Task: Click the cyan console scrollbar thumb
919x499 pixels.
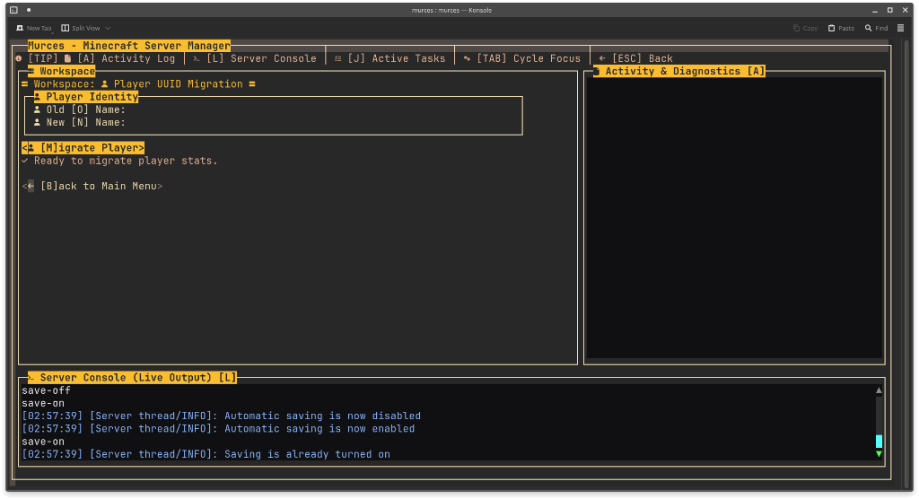Action: pyautogui.click(x=879, y=441)
